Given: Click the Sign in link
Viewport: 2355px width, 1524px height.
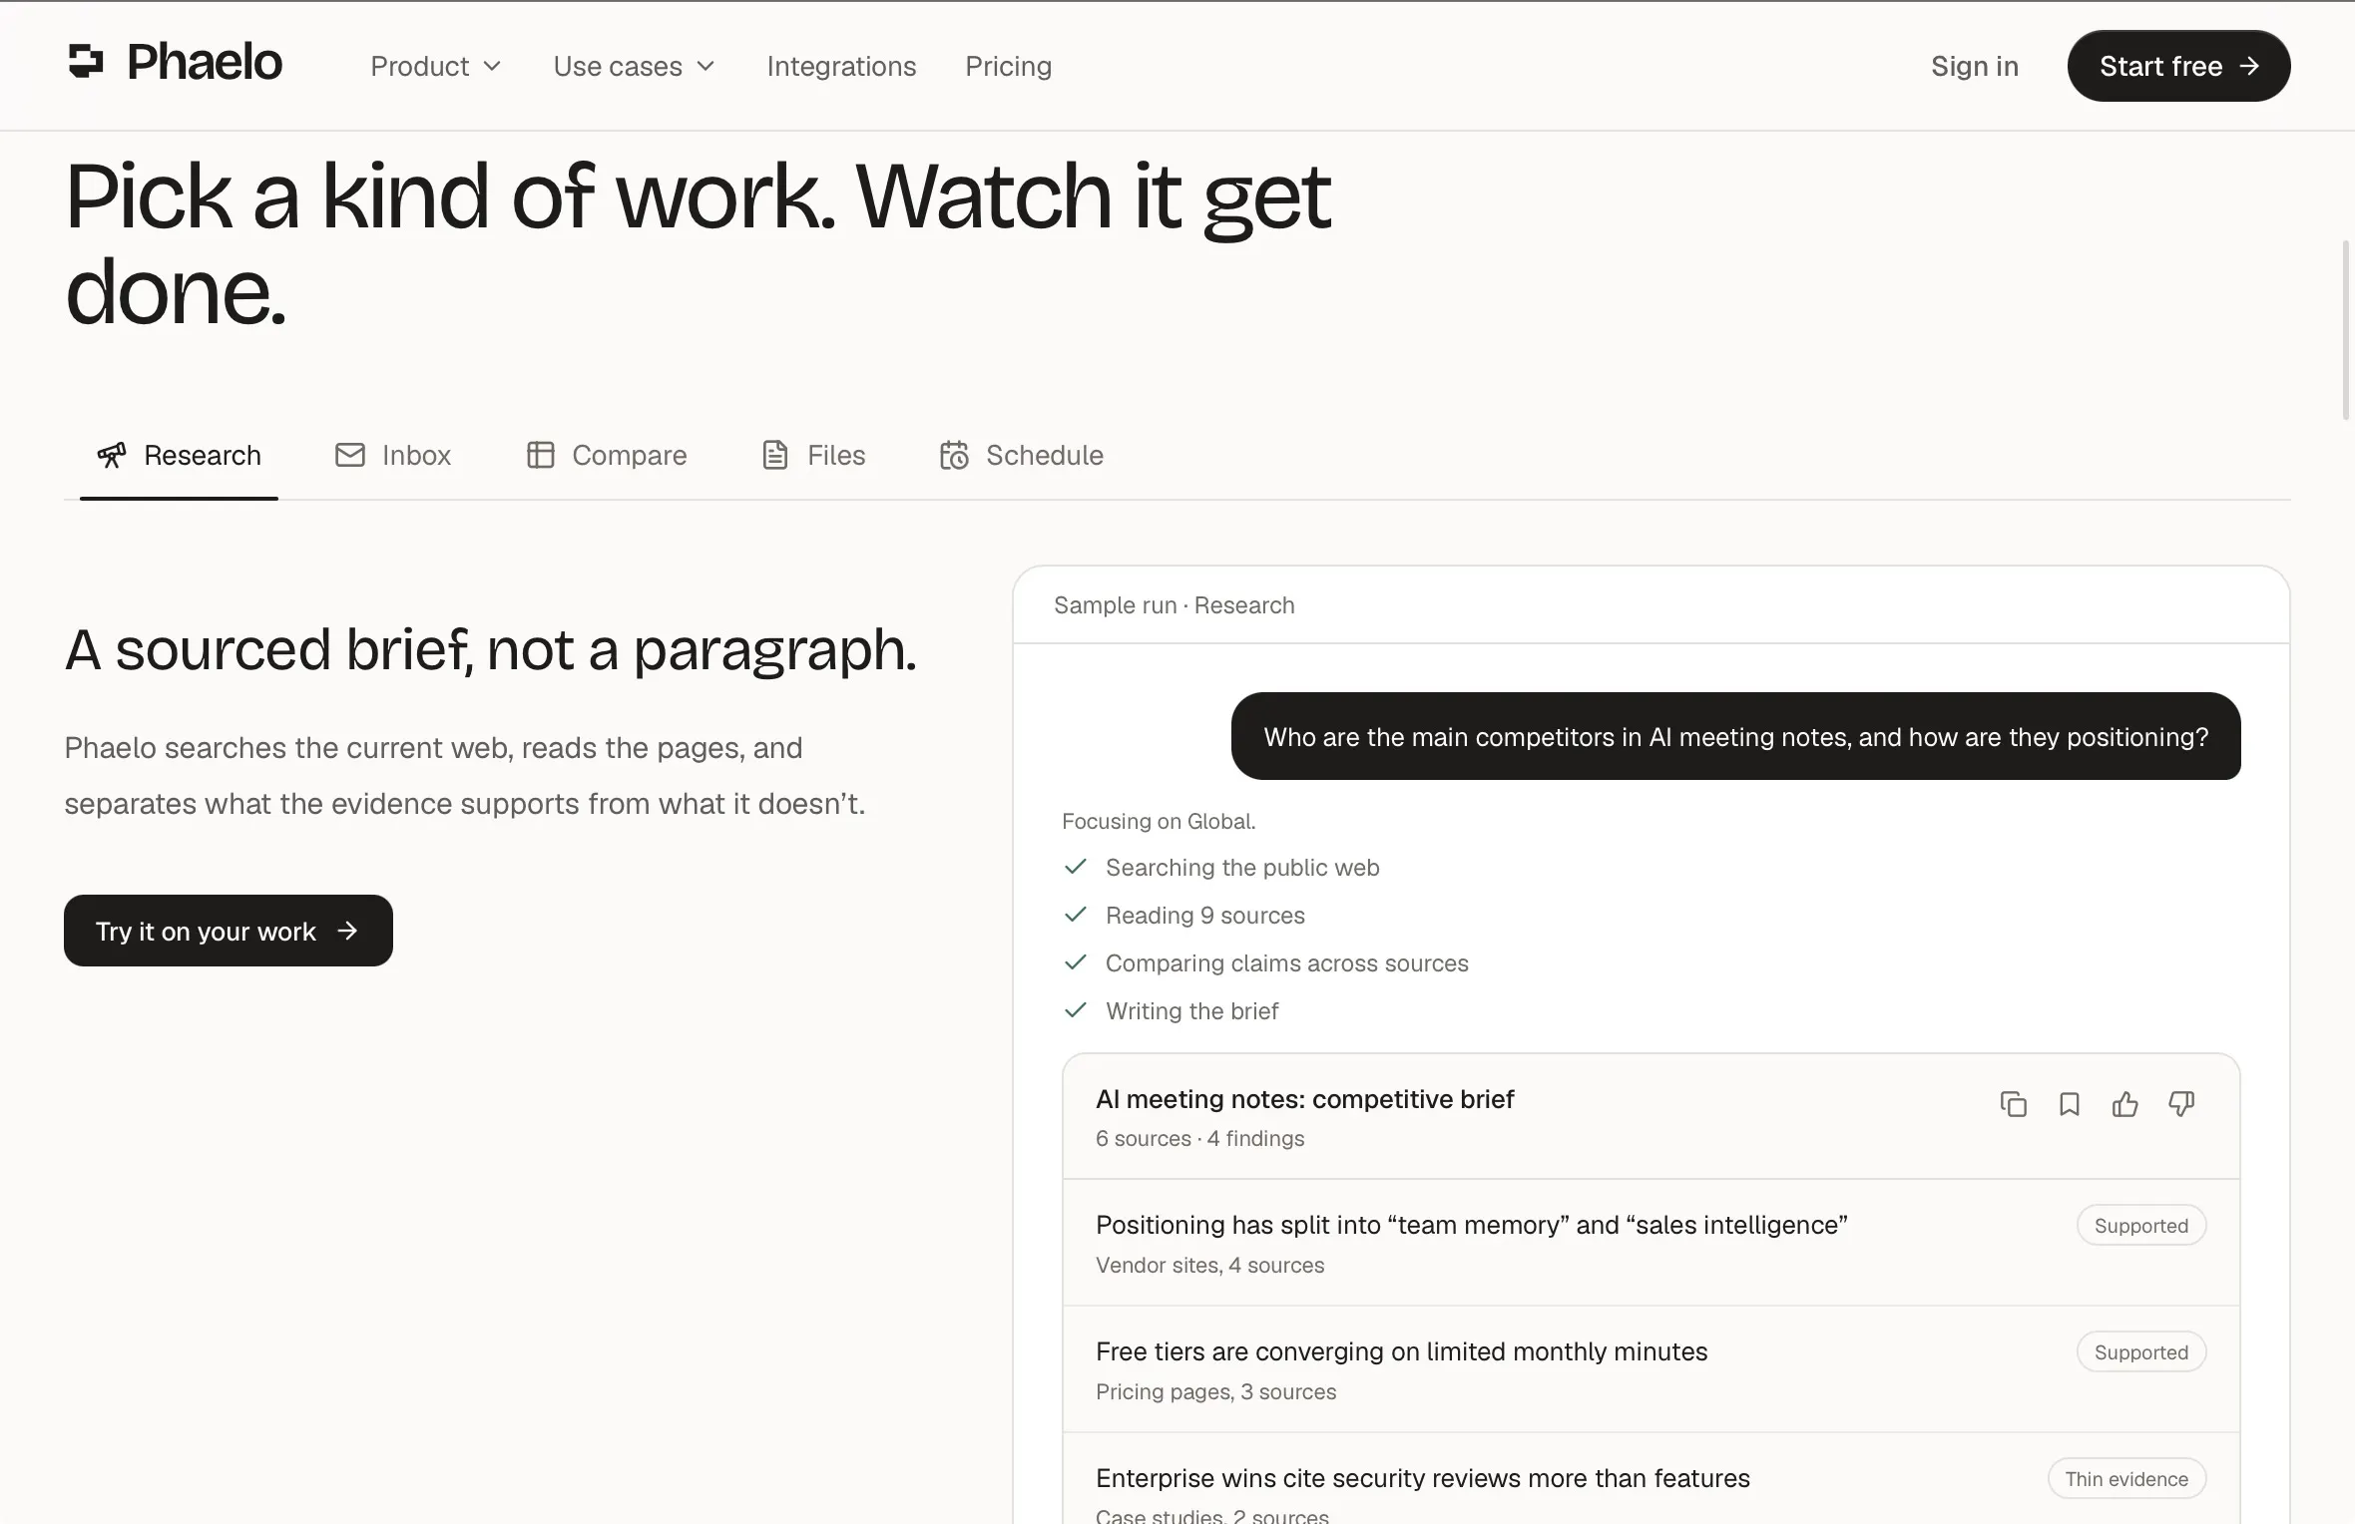Looking at the screenshot, I should (1975, 66).
